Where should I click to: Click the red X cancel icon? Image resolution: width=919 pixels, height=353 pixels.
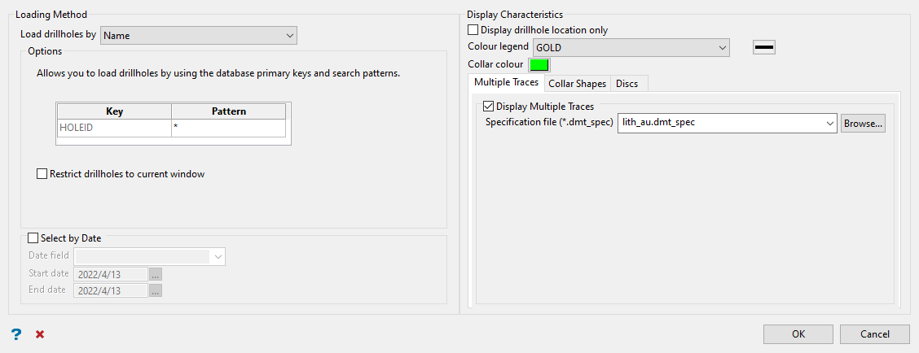pos(40,334)
